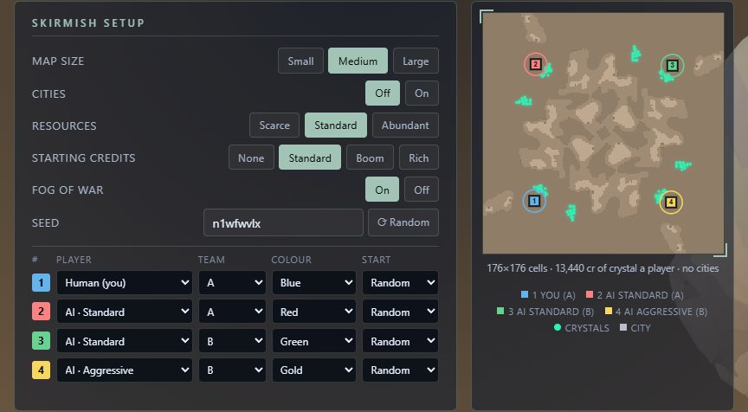Open team dropdown for player 1
This screenshot has width=748, height=412.
(232, 283)
